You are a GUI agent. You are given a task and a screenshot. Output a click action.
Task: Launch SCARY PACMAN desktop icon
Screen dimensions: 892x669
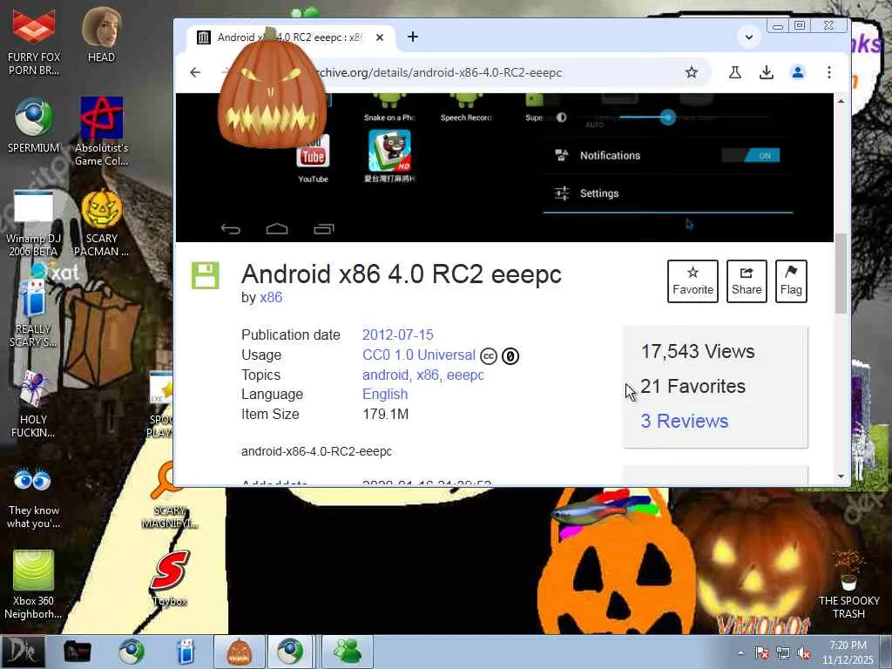click(101, 223)
